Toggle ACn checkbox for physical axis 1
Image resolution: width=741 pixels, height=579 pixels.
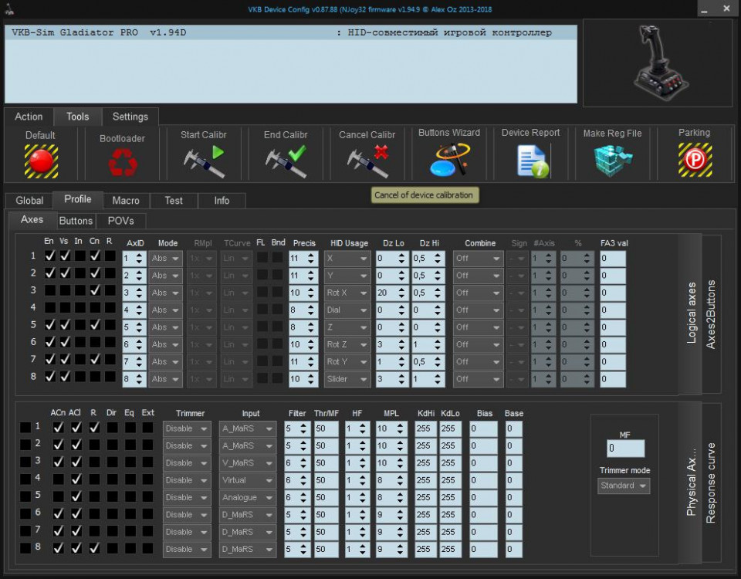(58, 427)
